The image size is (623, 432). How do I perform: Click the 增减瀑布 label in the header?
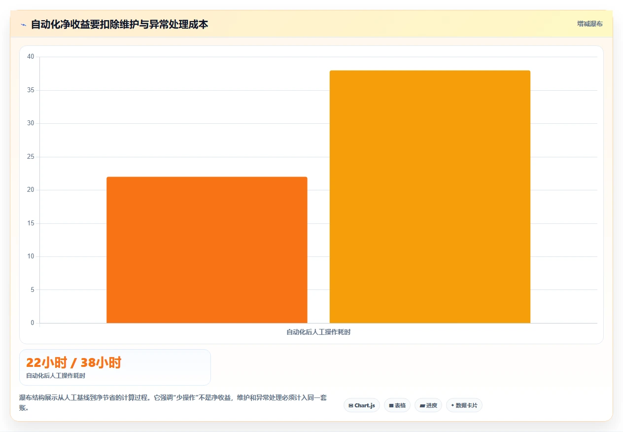pyautogui.click(x=590, y=24)
